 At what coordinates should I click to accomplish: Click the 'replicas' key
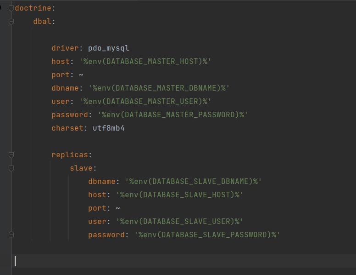(70, 155)
